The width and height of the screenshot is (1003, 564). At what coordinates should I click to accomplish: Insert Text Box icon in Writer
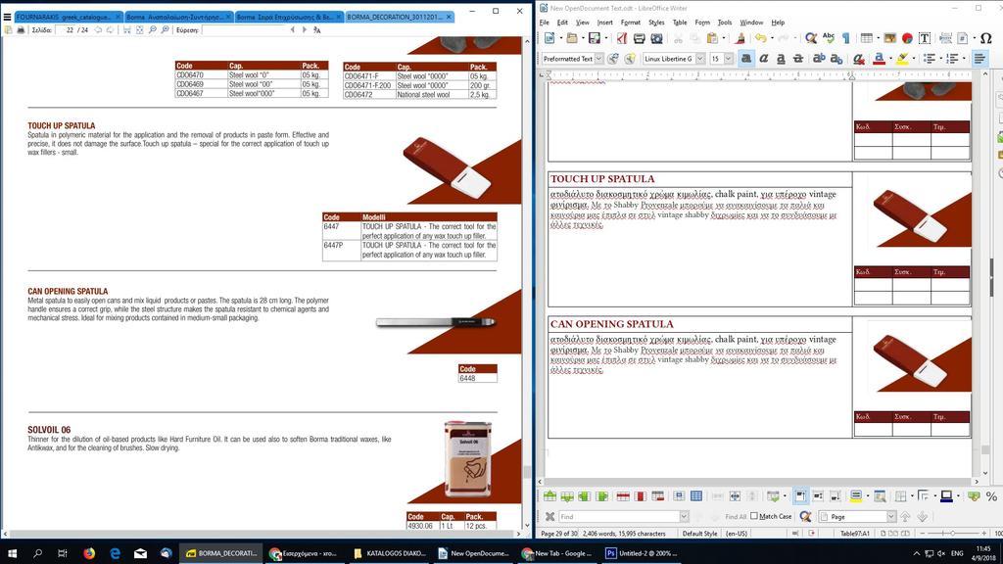click(x=925, y=39)
